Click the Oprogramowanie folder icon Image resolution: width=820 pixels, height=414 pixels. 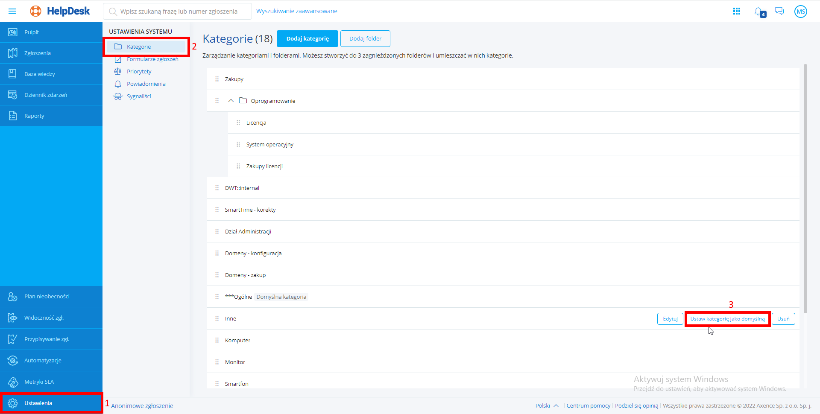[243, 101]
